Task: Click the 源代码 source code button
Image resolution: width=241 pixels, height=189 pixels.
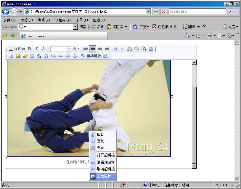Action: pyautogui.click(x=17, y=49)
